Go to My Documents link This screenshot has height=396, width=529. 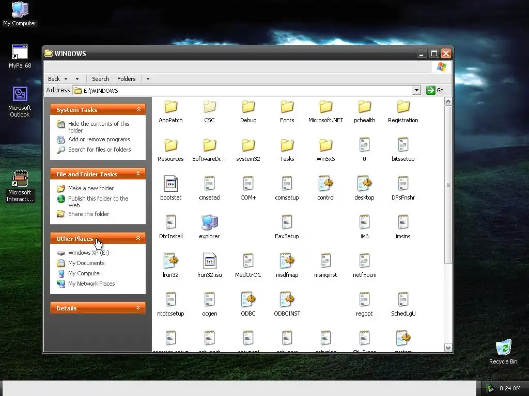tap(86, 263)
